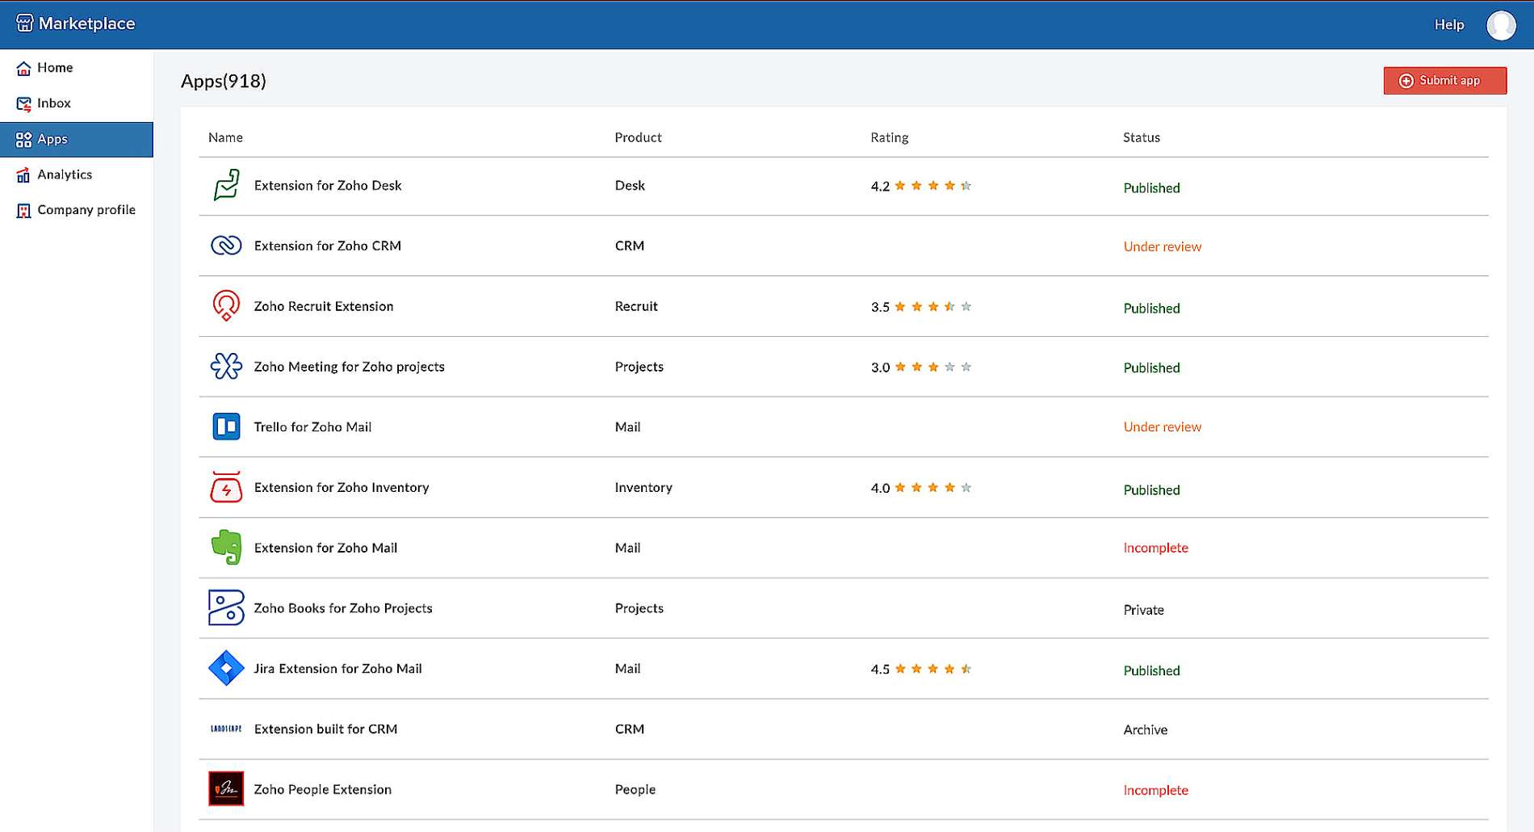This screenshot has width=1534, height=832.
Task: Open Zoho Meeting for Zoho projects entry
Action: [349, 367]
